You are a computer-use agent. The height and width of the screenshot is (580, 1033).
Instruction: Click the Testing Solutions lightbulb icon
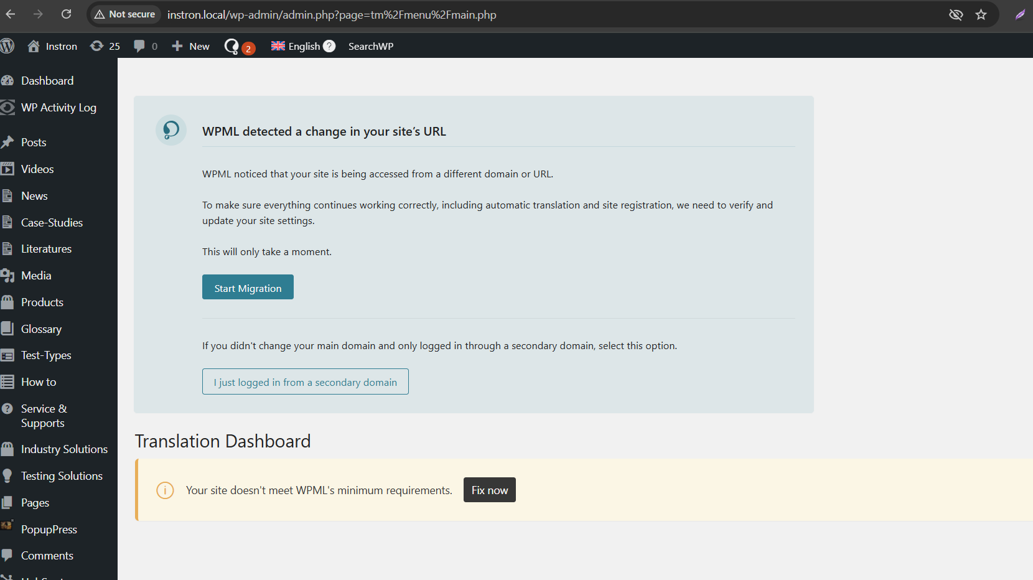click(x=7, y=476)
